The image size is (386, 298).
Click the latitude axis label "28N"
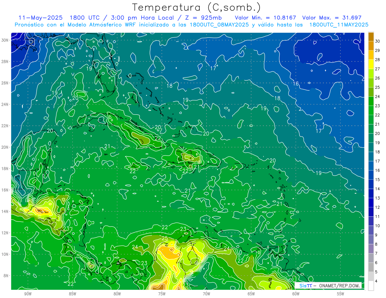(5, 61)
